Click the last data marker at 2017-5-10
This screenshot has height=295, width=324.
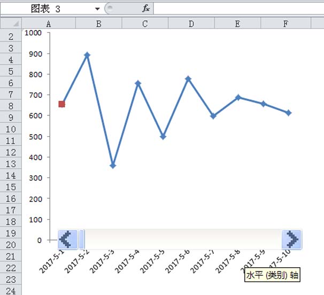click(289, 113)
